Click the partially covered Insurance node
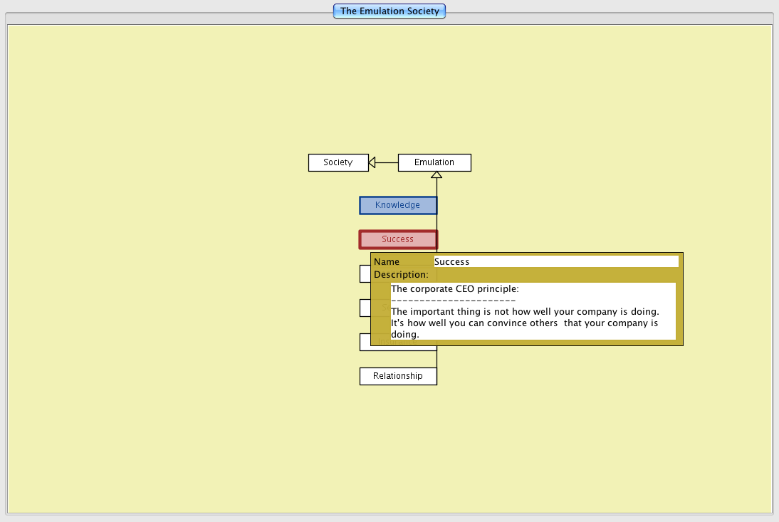 [365, 343]
